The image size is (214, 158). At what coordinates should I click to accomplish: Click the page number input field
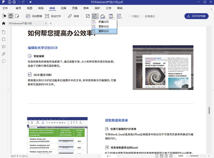[109, 156]
